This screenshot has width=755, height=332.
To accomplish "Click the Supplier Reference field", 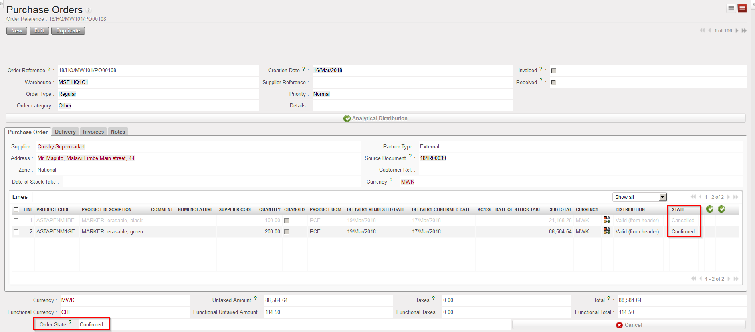I will coord(412,83).
